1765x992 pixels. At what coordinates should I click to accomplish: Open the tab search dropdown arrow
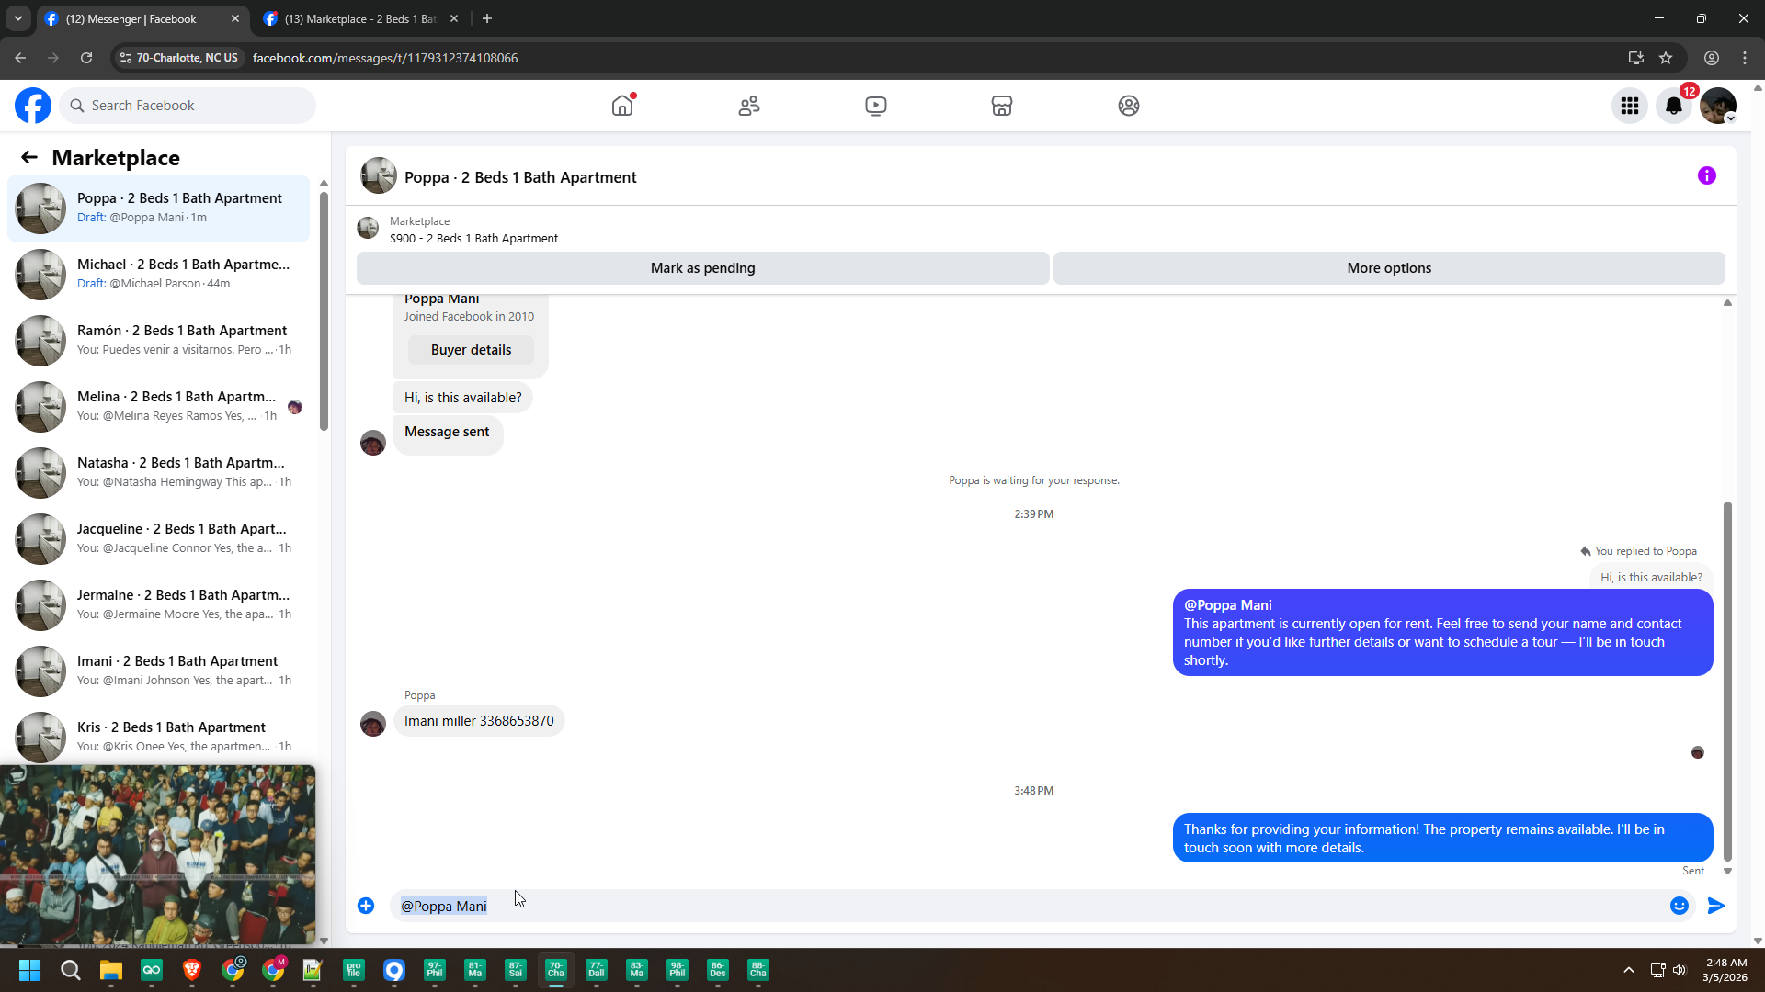coord(17,18)
